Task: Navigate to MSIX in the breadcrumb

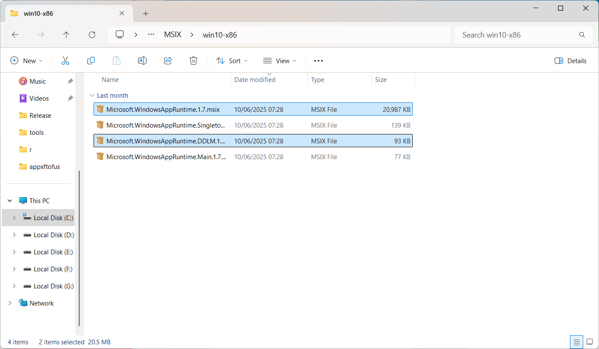Action: click(x=173, y=35)
